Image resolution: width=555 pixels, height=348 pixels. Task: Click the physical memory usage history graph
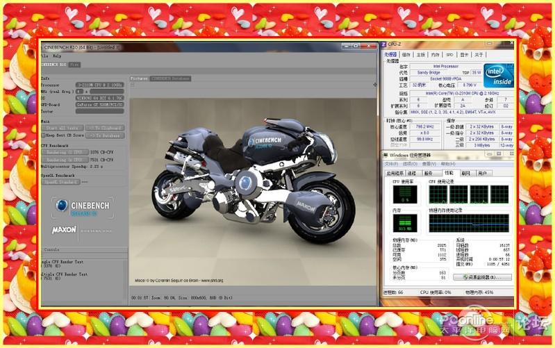pos(469,223)
